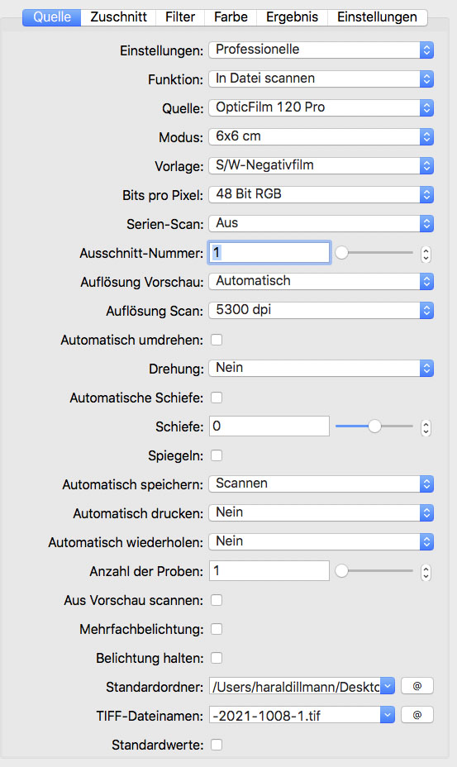Open the Farbe tab
Viewport: 457px width, 767px height.
point(231,17)
